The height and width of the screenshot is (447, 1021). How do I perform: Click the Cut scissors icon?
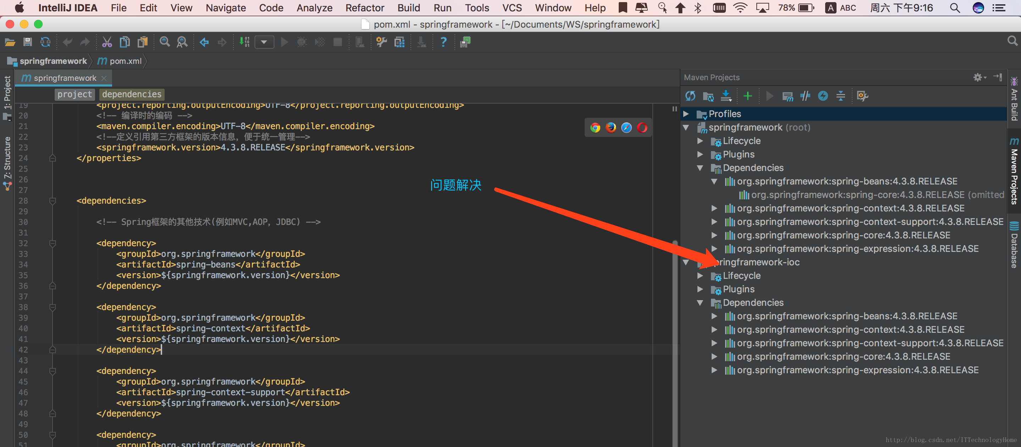(107, 42)
